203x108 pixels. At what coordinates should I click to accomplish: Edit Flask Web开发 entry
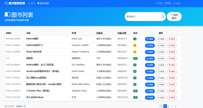tap(161, 52)
